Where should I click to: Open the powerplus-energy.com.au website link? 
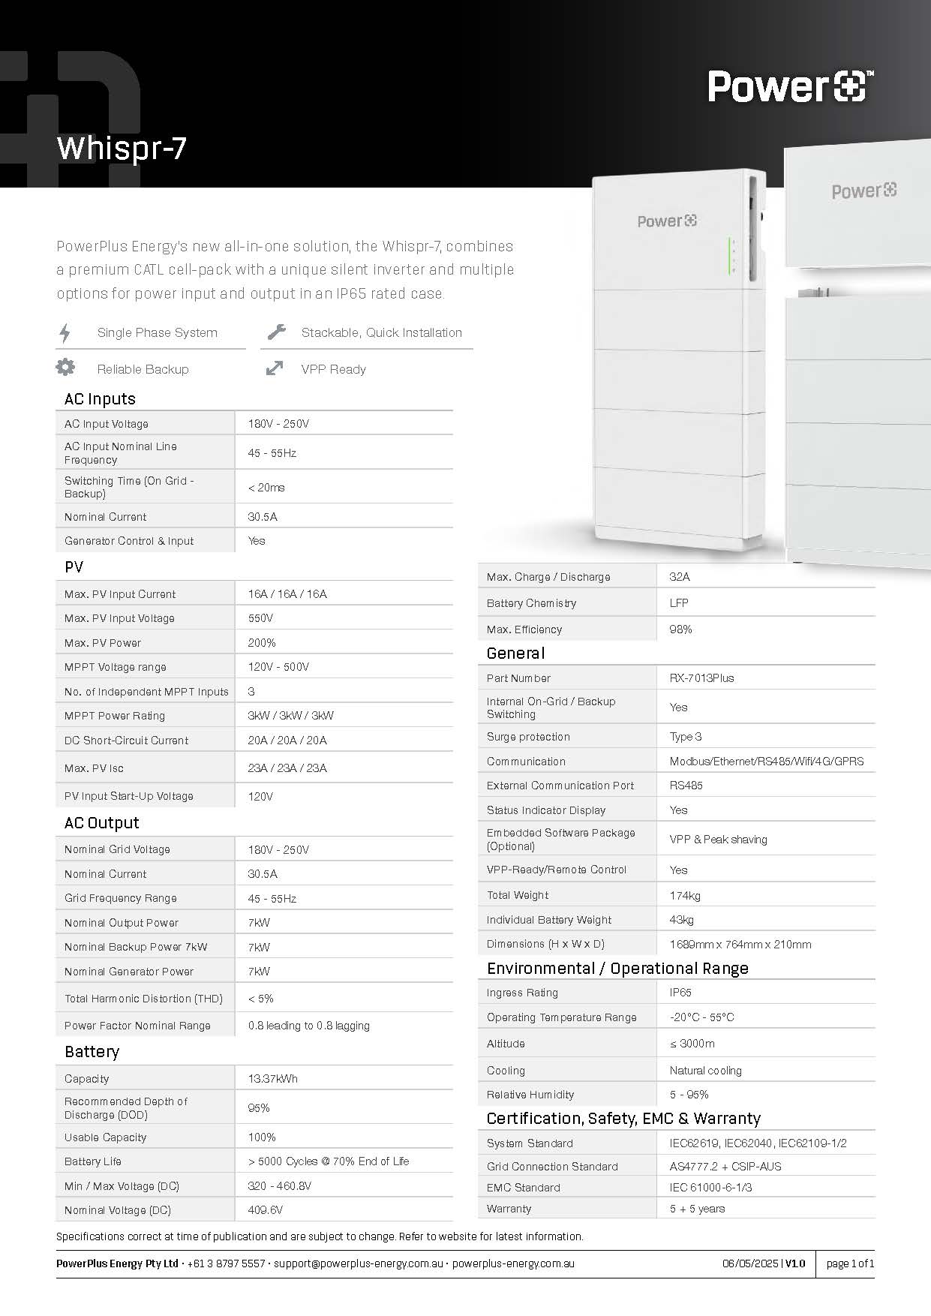click(x=513, y=1263)
